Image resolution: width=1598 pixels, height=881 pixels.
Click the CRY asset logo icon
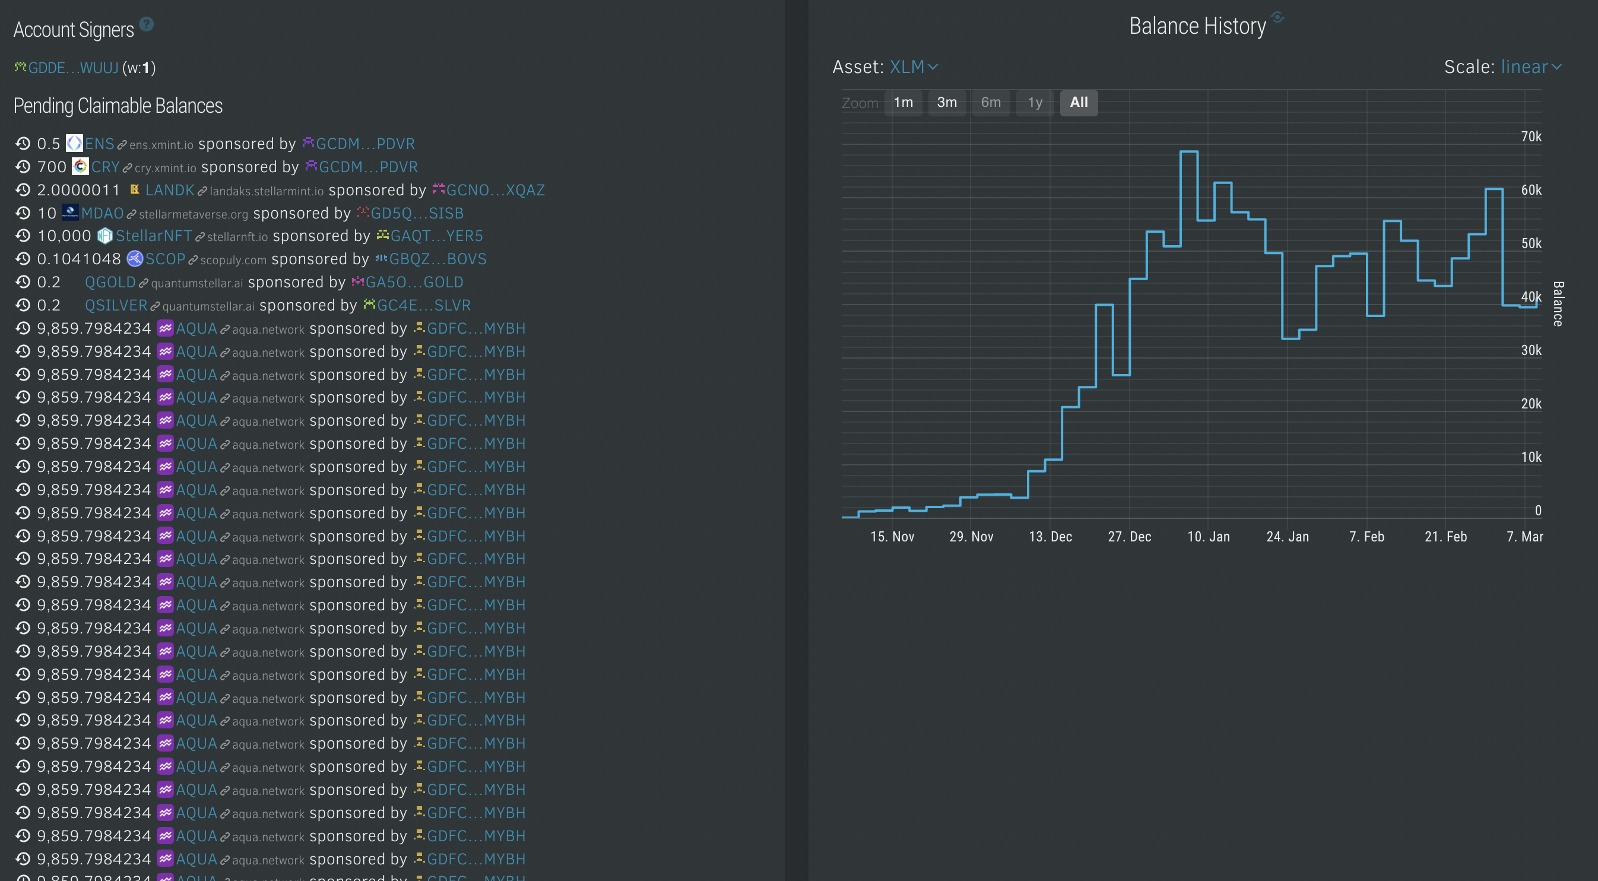coord(80,166)
